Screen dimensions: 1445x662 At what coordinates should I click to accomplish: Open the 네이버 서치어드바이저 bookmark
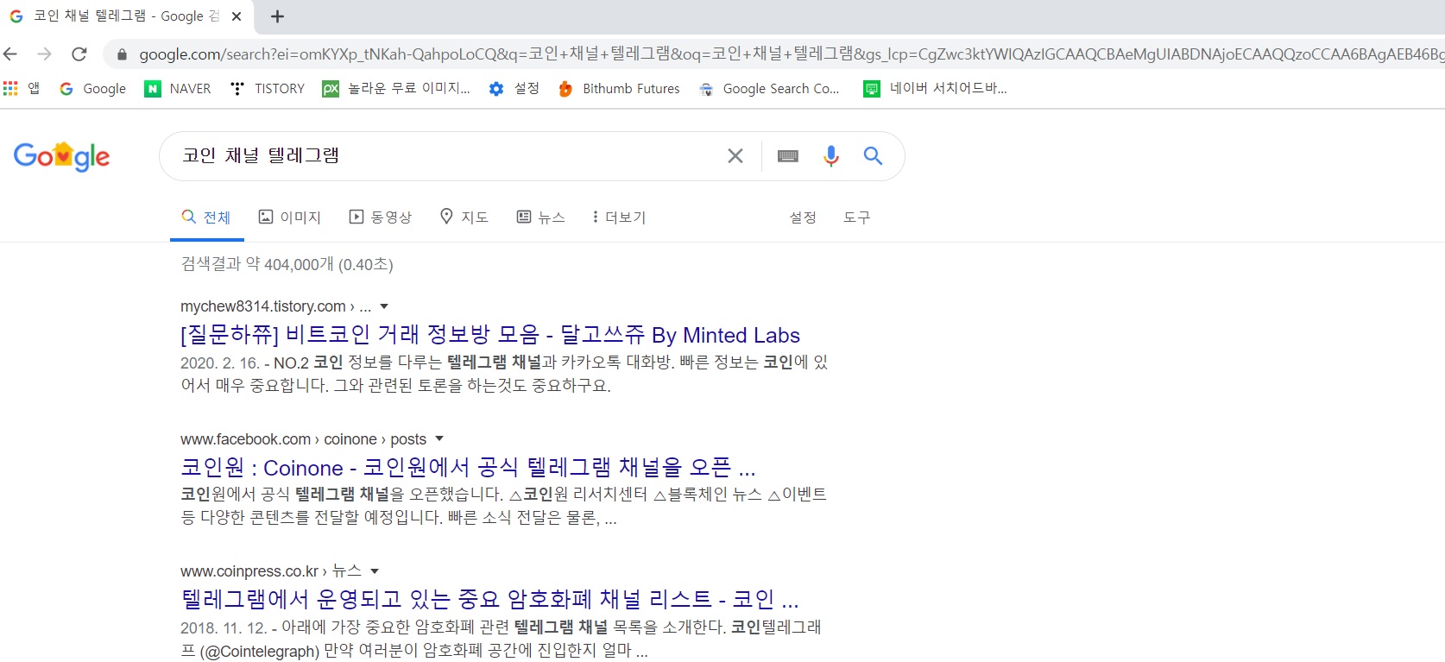click(x=936, y=88)
